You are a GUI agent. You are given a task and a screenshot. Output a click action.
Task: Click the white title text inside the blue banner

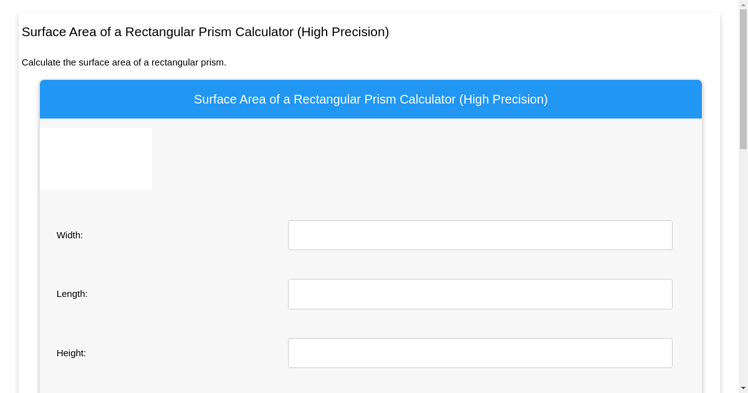click(x=370, y=100)
